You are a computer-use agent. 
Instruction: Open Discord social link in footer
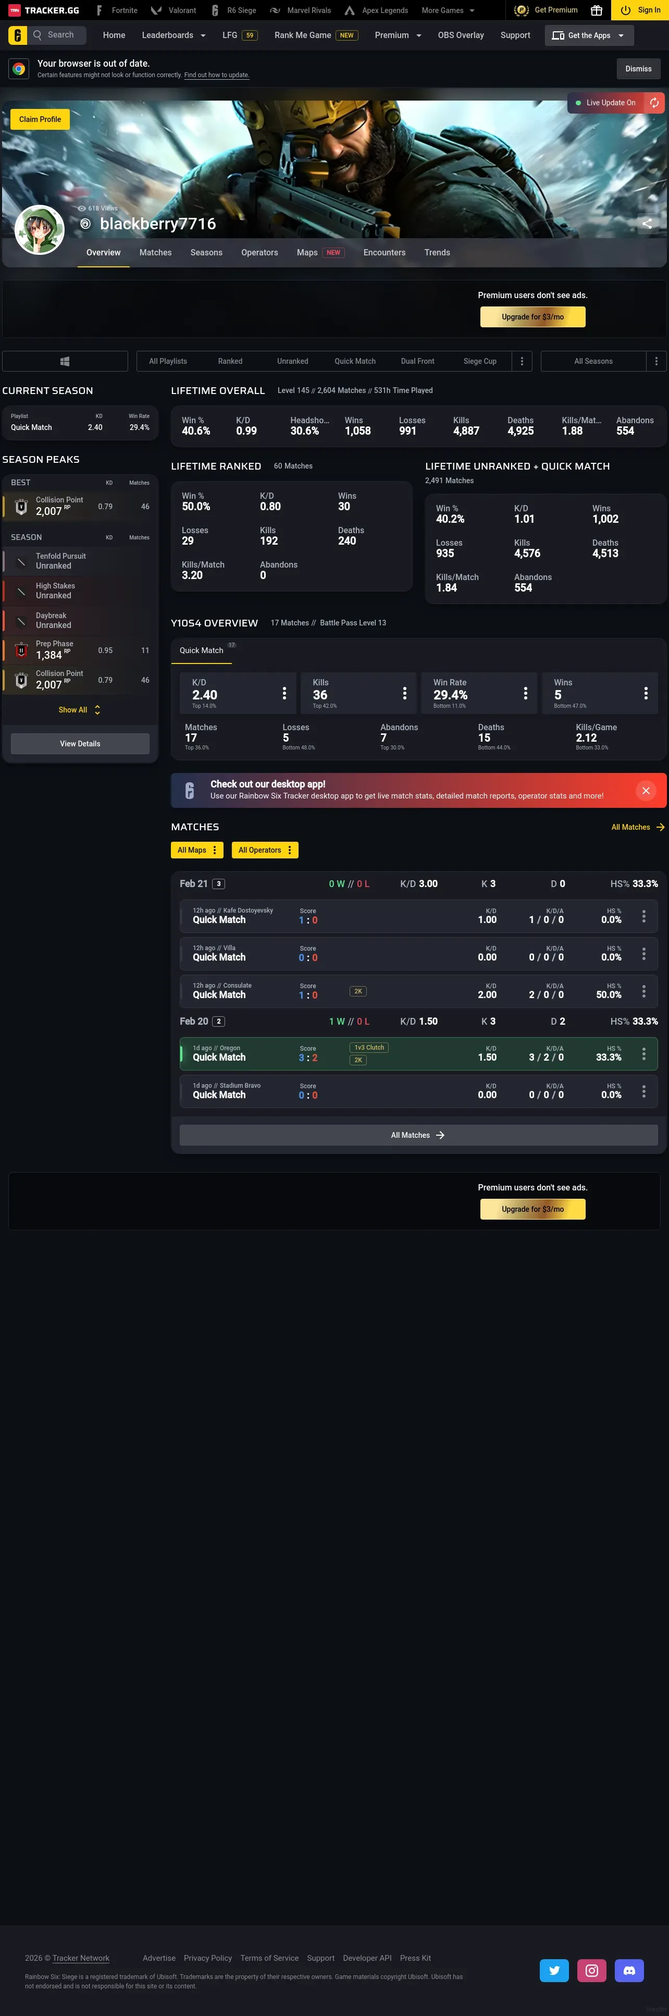(x=629, y=1970)
